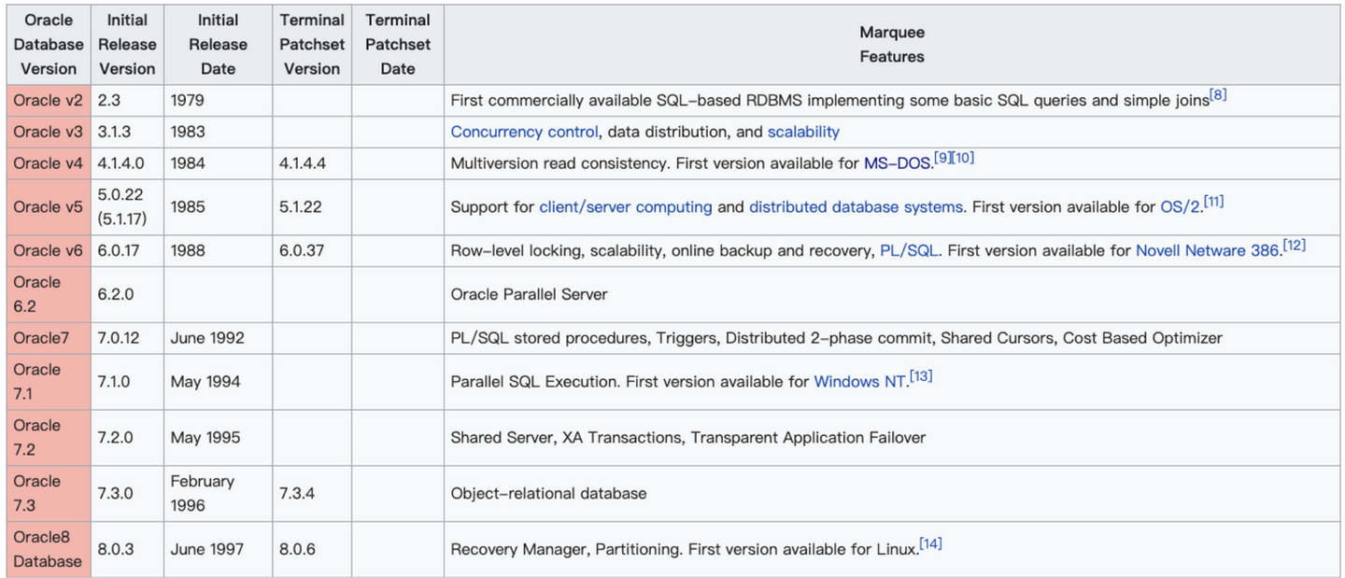
Task: Open the Concurrency control link
Action: tap(524, 132)
